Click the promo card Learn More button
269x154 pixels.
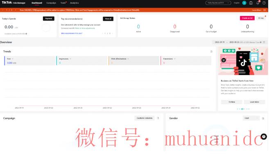[254, 102]
